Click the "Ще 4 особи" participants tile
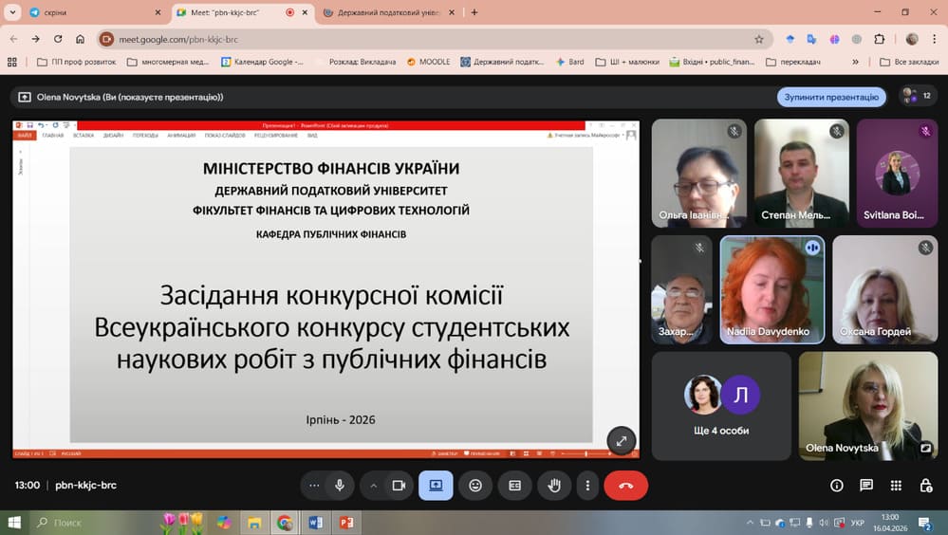The width and height of the screenshot is (948, 535). 721,406
